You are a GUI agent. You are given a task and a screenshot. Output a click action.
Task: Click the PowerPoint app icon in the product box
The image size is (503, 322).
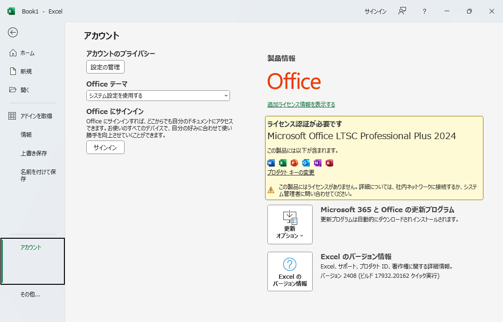(x=294, y=163)
